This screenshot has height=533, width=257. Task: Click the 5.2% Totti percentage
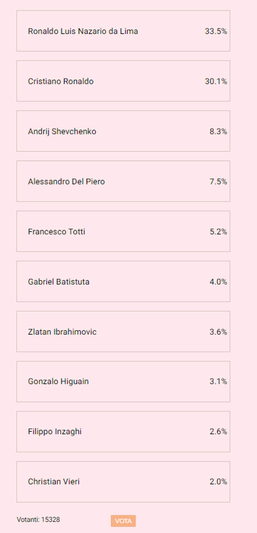coord(218,232)
